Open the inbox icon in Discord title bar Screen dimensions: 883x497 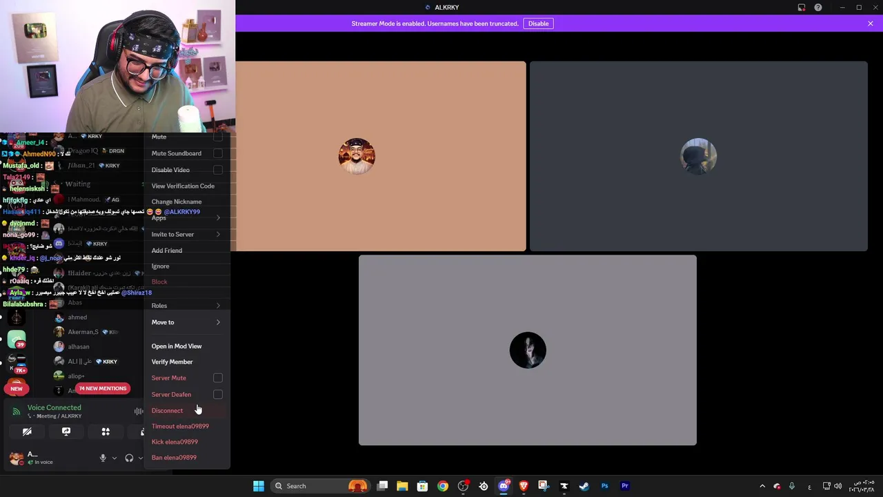click(802, 8)
